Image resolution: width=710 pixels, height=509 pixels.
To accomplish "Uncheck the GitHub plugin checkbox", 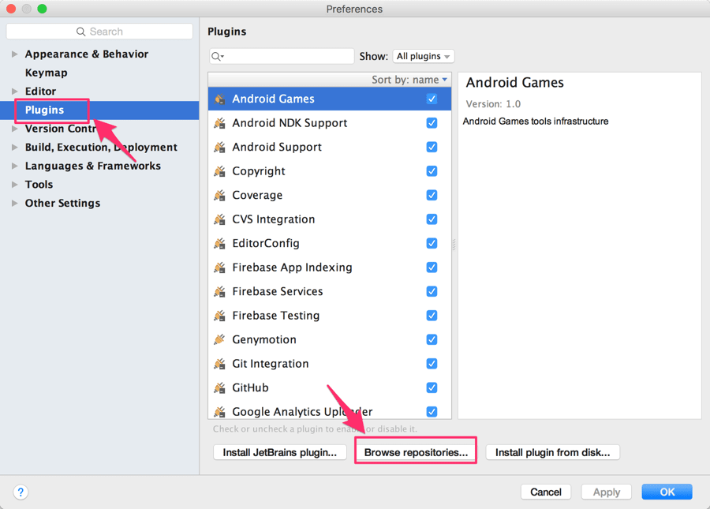I will (432, 387).
